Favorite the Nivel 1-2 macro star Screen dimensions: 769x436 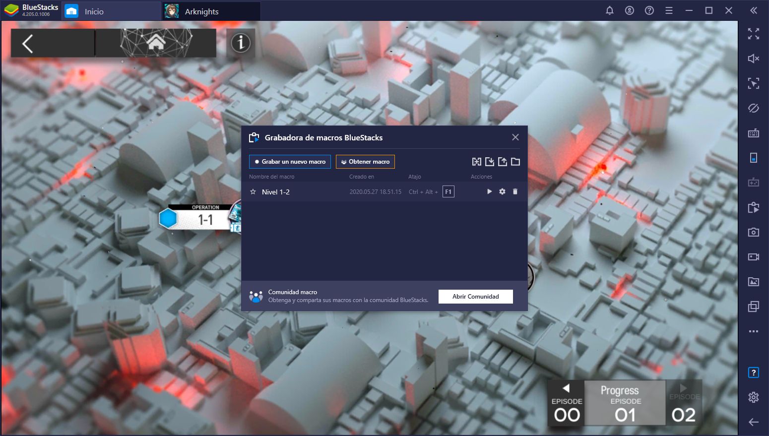[253, 192]
